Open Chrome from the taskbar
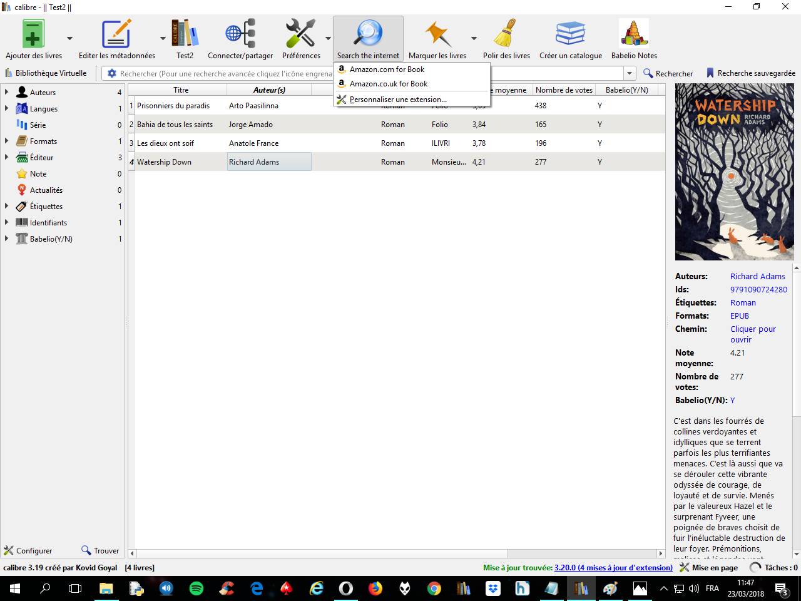This screenshot has height=601, width=801. (x=434, y=588)
